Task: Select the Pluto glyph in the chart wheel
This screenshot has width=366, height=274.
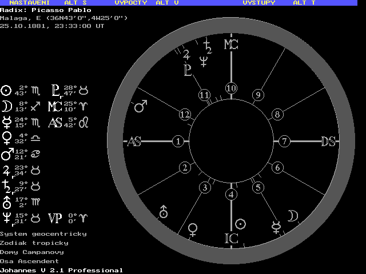Action: [x=187, y=70]
